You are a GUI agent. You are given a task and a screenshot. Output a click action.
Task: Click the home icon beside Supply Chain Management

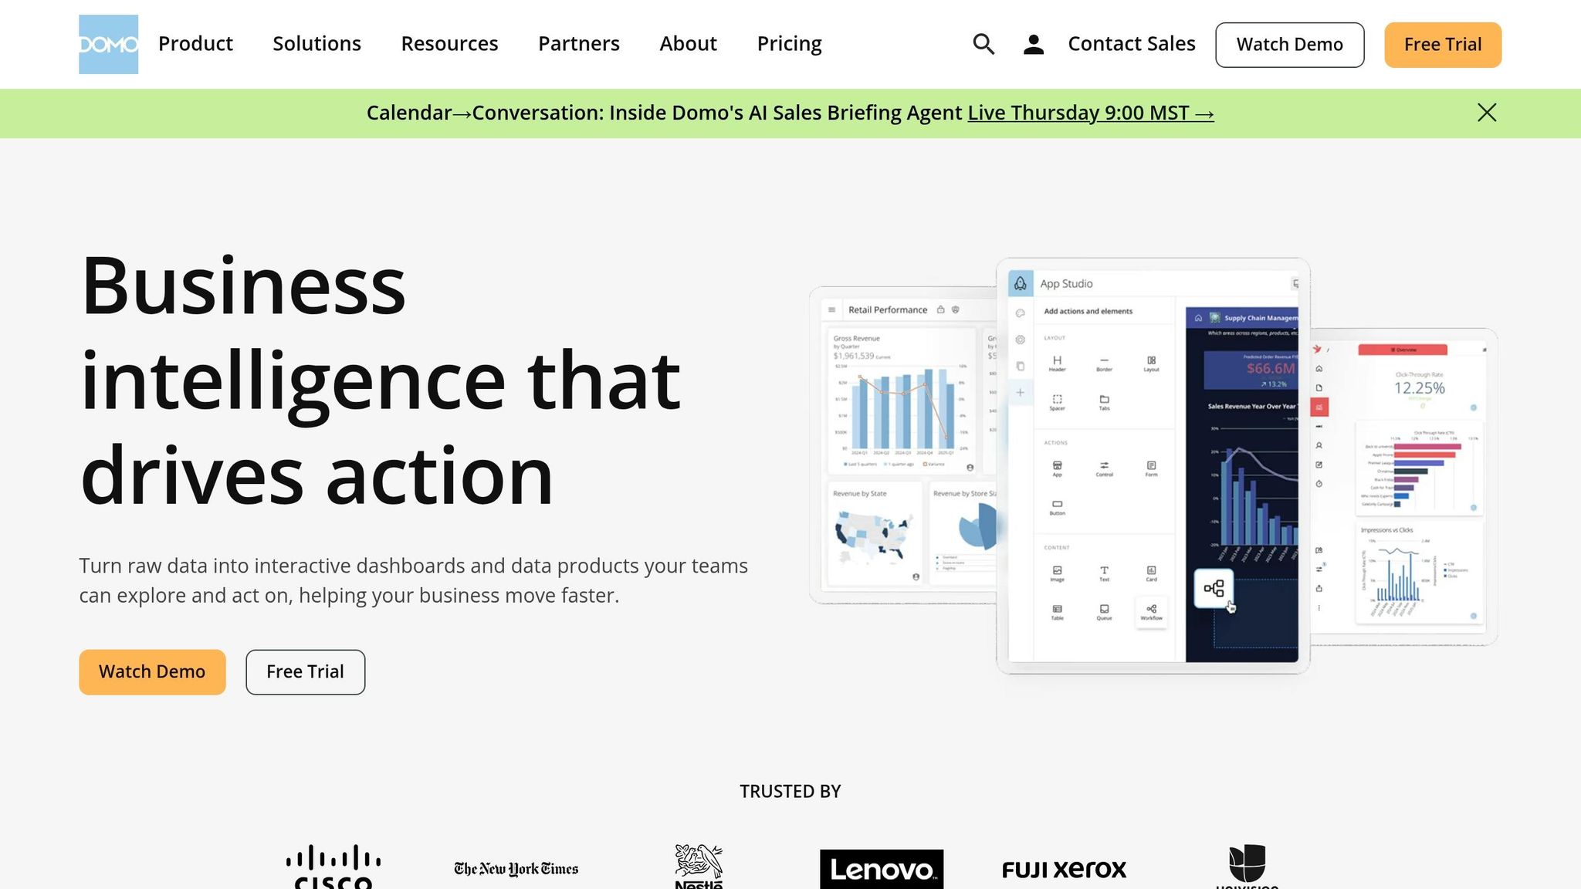[1198, 318]
